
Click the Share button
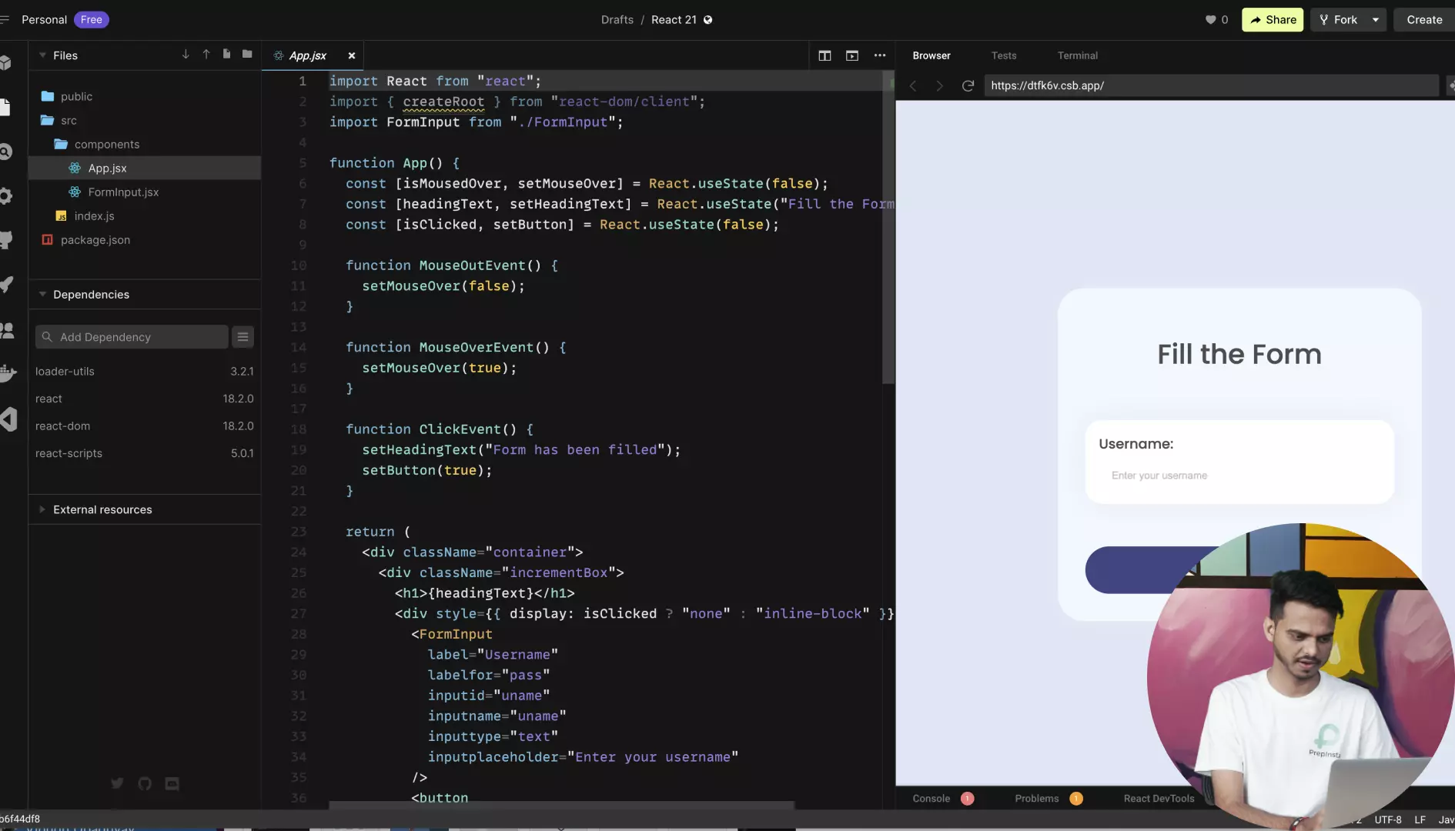coord(1273,20)
